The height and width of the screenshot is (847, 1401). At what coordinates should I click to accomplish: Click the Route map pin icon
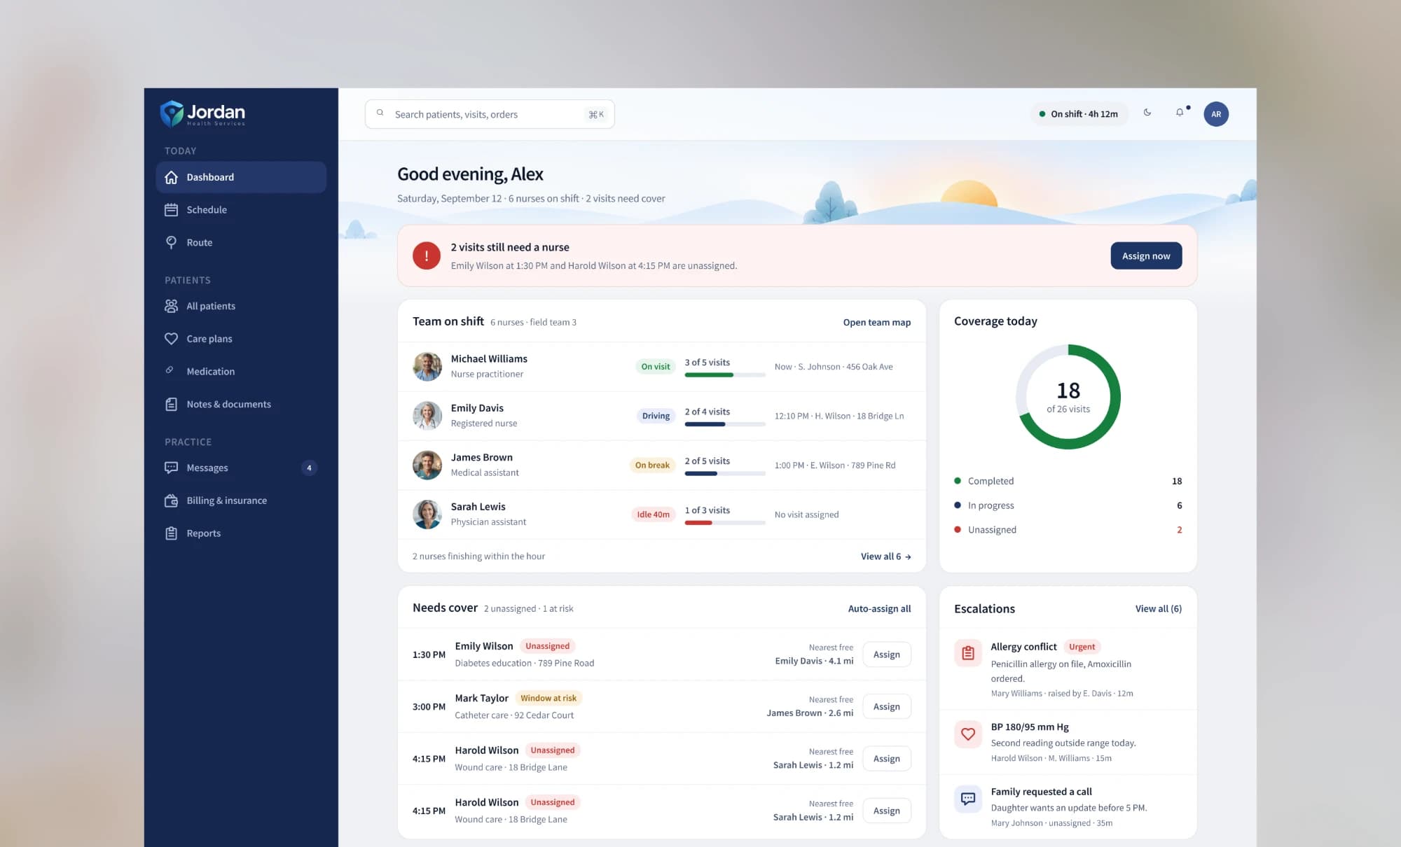(171, 242)
